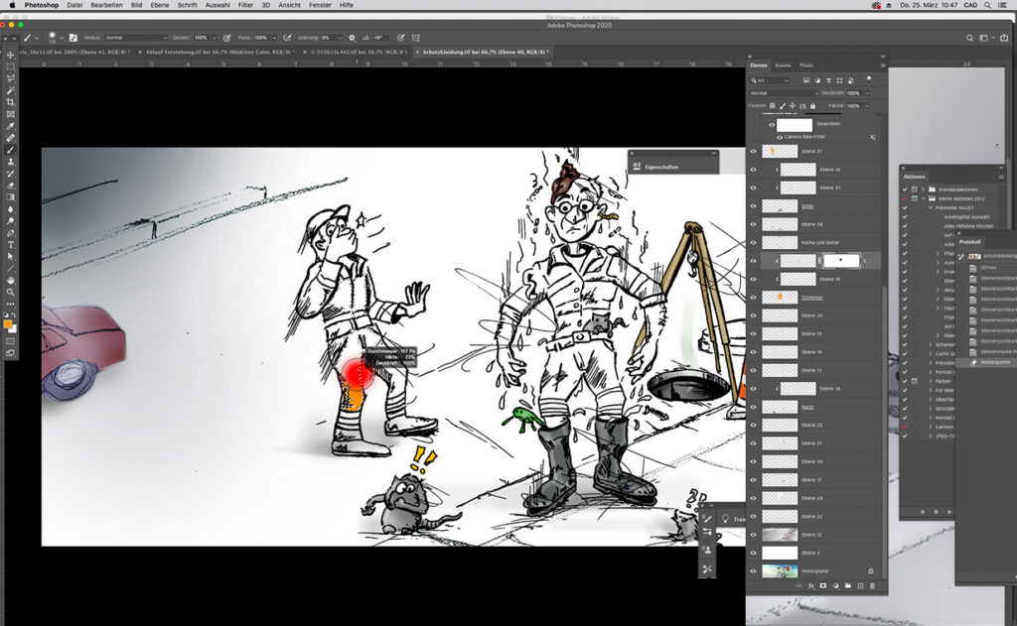Hide the Hintergrund layer
The height and width of the screenshot is (626, 1017).
click(754, 571)
